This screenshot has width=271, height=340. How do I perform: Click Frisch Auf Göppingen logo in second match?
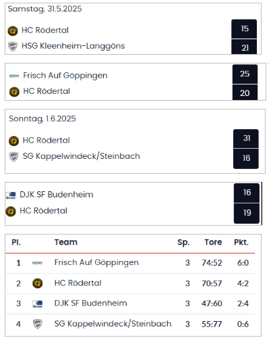pos(14,76)
